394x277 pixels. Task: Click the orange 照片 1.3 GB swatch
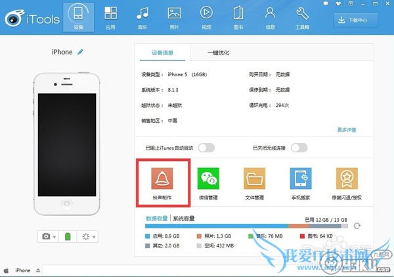pyautogui.click(x=199, y=236)
